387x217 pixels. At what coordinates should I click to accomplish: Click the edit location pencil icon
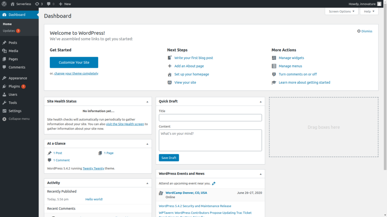pos(214,183)
